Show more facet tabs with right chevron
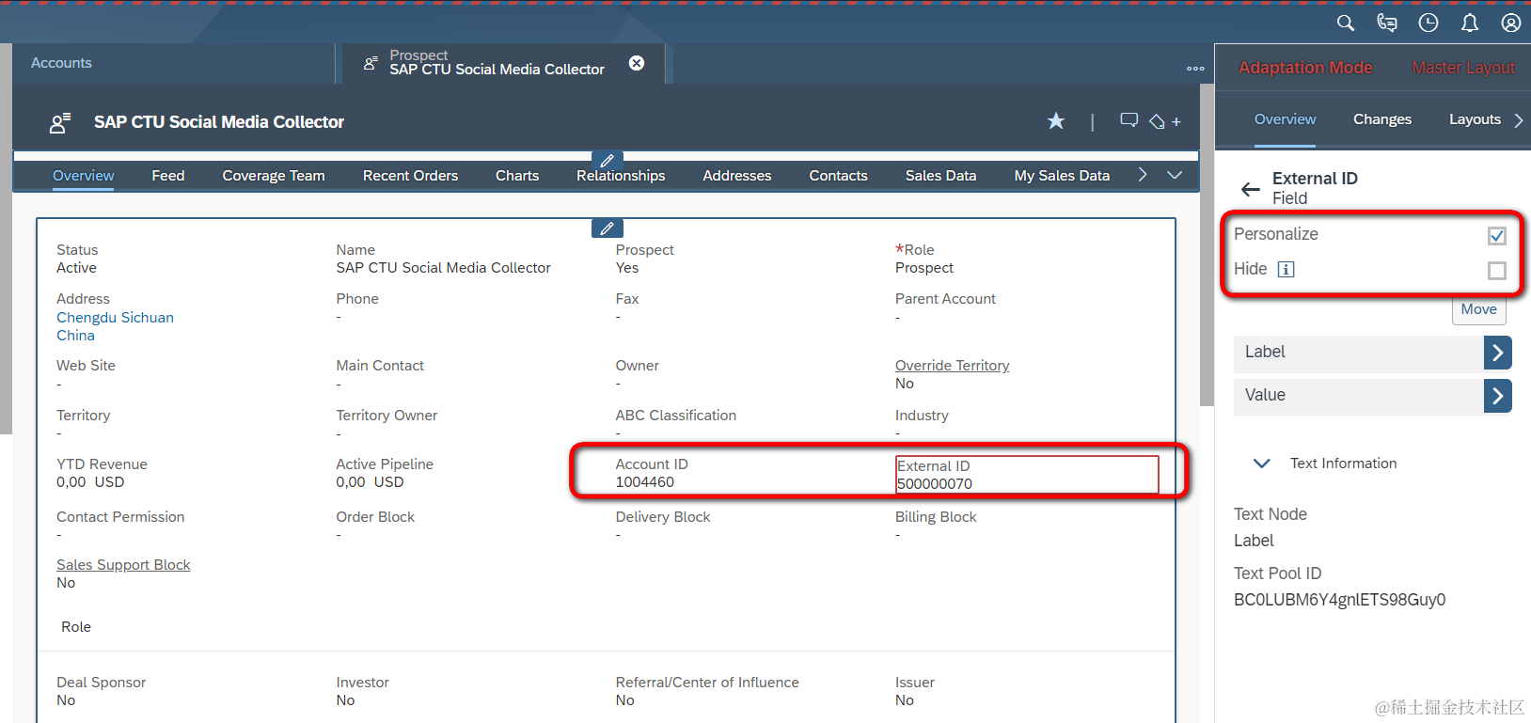 click(x=1143, y=175)
